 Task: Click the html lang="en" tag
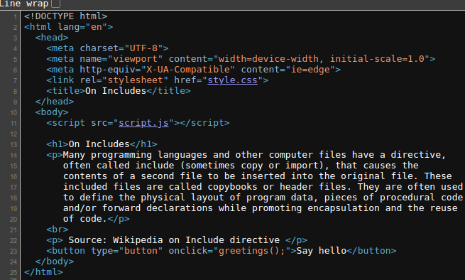[x=68, y=27]
